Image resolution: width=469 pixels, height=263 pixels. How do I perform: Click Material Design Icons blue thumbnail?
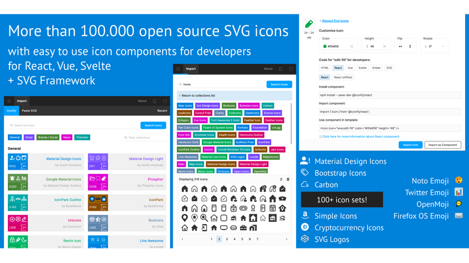tap(18, 161)
